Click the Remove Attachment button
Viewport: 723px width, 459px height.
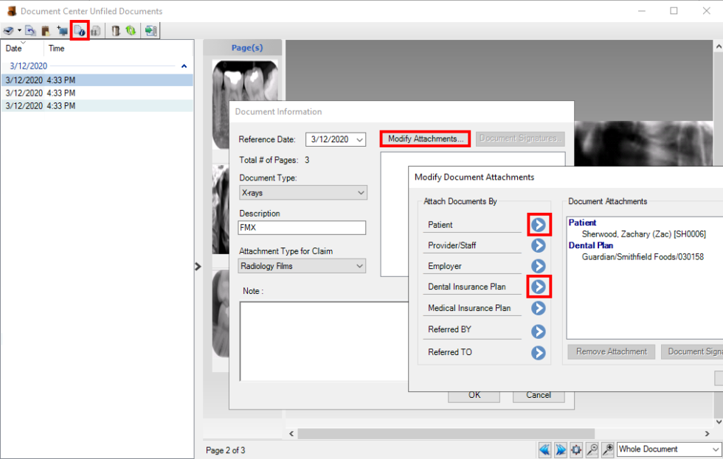(x=612, y=351)
